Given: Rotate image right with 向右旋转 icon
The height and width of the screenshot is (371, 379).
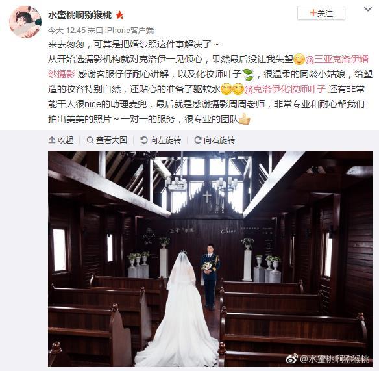Looking at the screenshot, I should [x=198, y=140].
